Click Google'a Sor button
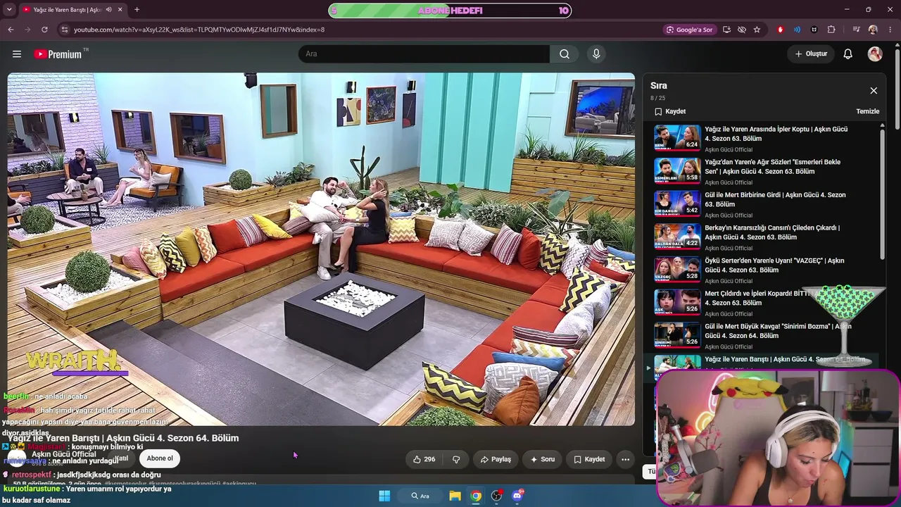Image resolution: width=901 pixels, height=507 pixels. [690, 30]
